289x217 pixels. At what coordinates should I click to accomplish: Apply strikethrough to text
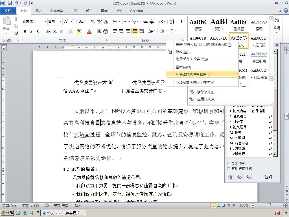coord(48,31)
